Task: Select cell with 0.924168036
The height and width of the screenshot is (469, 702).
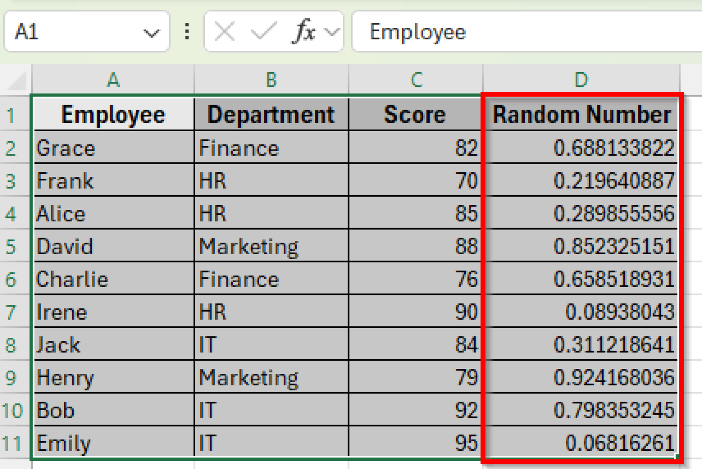Action: click(581, 377)
